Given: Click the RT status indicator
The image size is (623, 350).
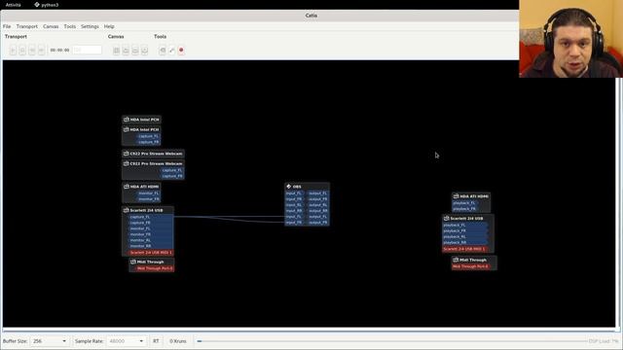Looking at the screenshot, I should tap(156, 341).
